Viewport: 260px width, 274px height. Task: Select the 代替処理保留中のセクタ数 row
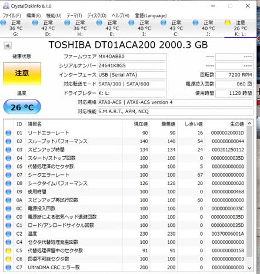pos(125,250)
